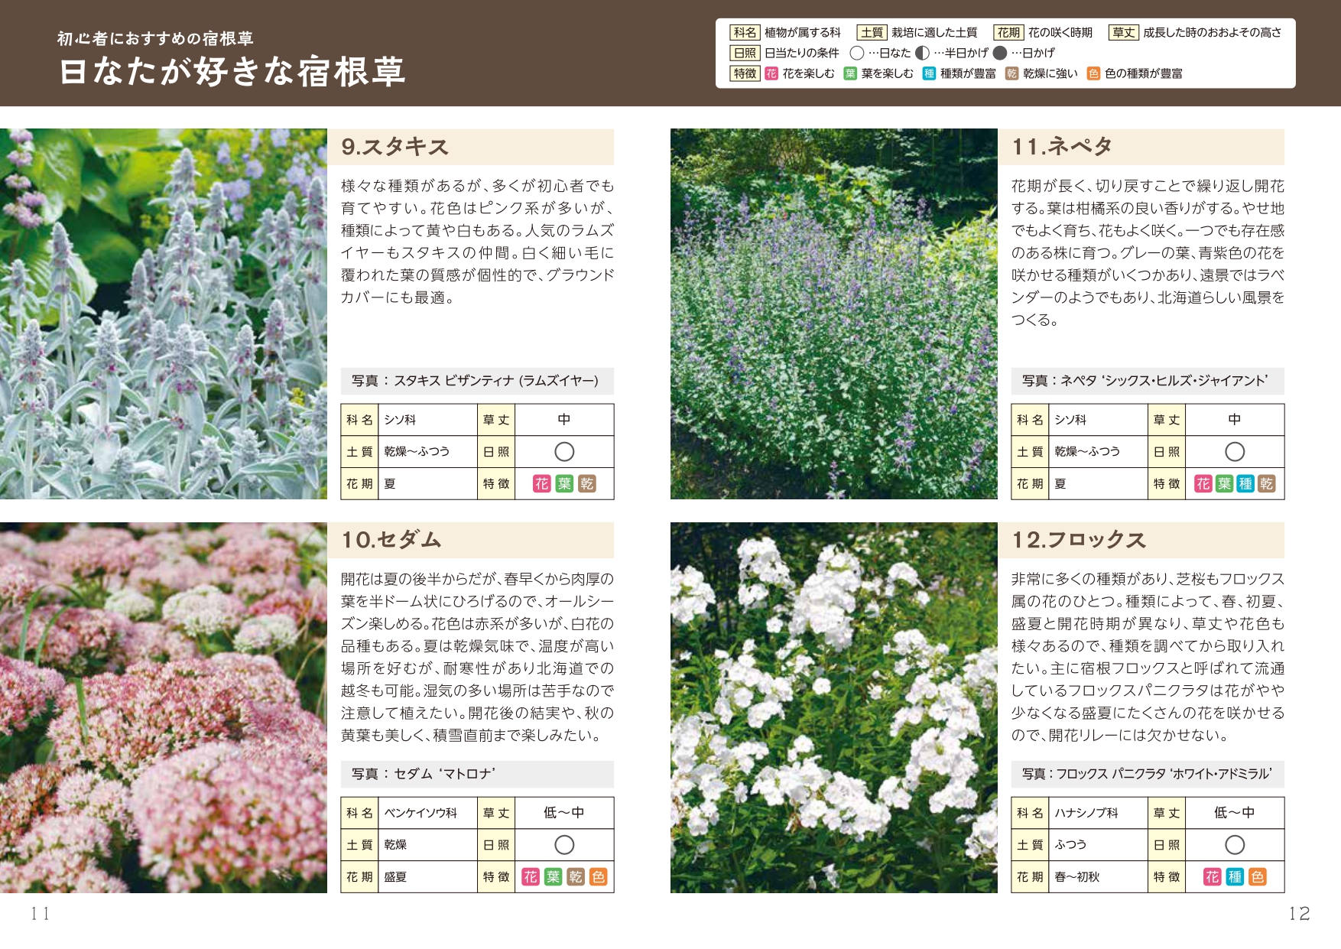Open the white phlox flower photo
Image resolution: width=1341 pixels, height=949 pixels.
pos(833,707)
